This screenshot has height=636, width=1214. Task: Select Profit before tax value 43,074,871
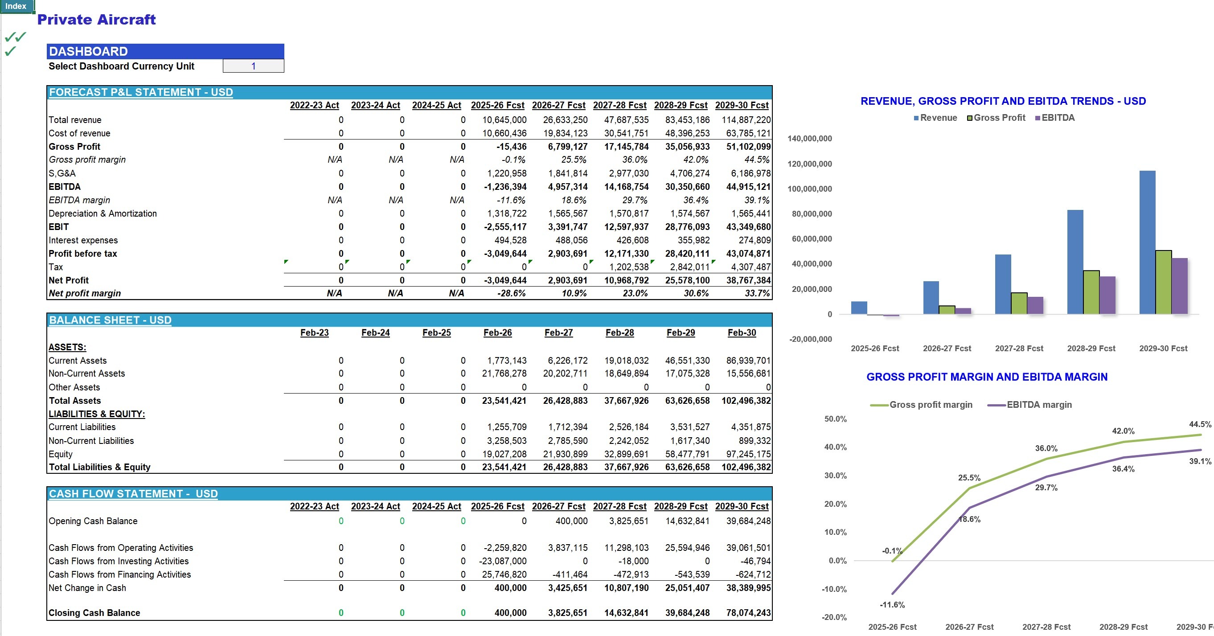coord(748,254)
